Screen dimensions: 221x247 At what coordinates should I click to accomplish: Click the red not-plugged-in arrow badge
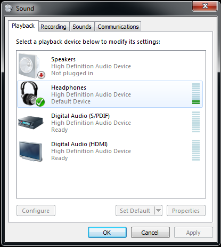[42, 75]
